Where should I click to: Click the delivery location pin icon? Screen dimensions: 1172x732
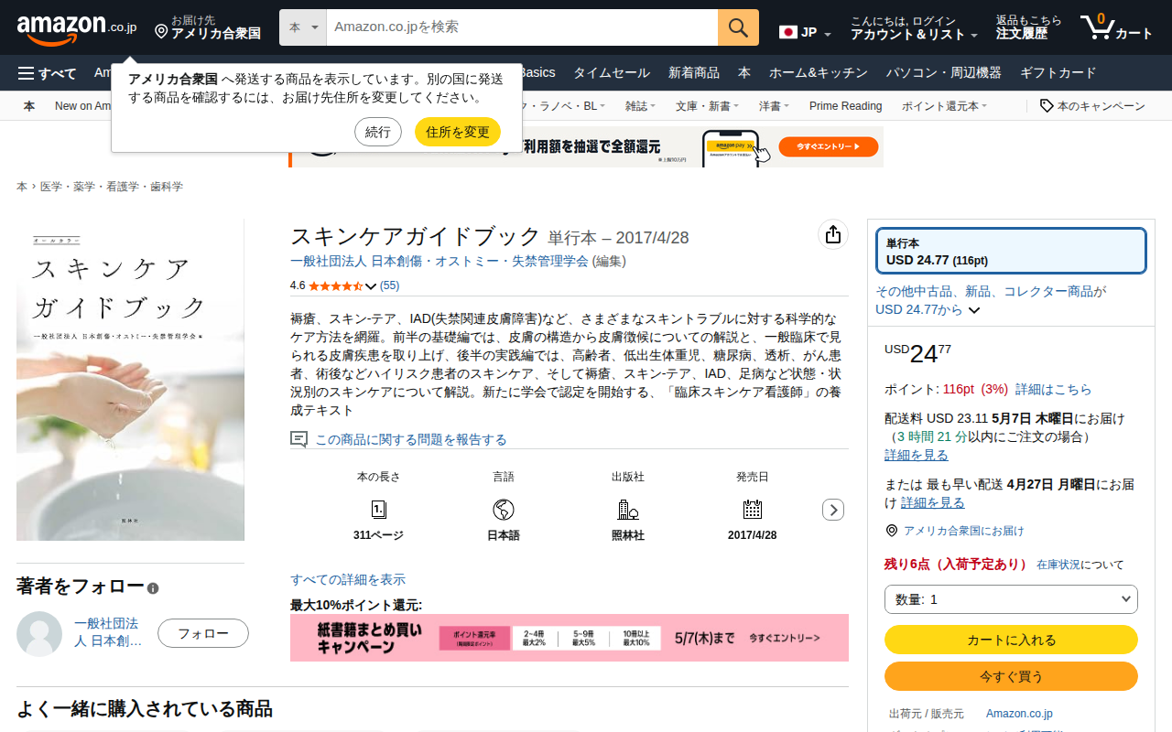click(x=161, y=32)
